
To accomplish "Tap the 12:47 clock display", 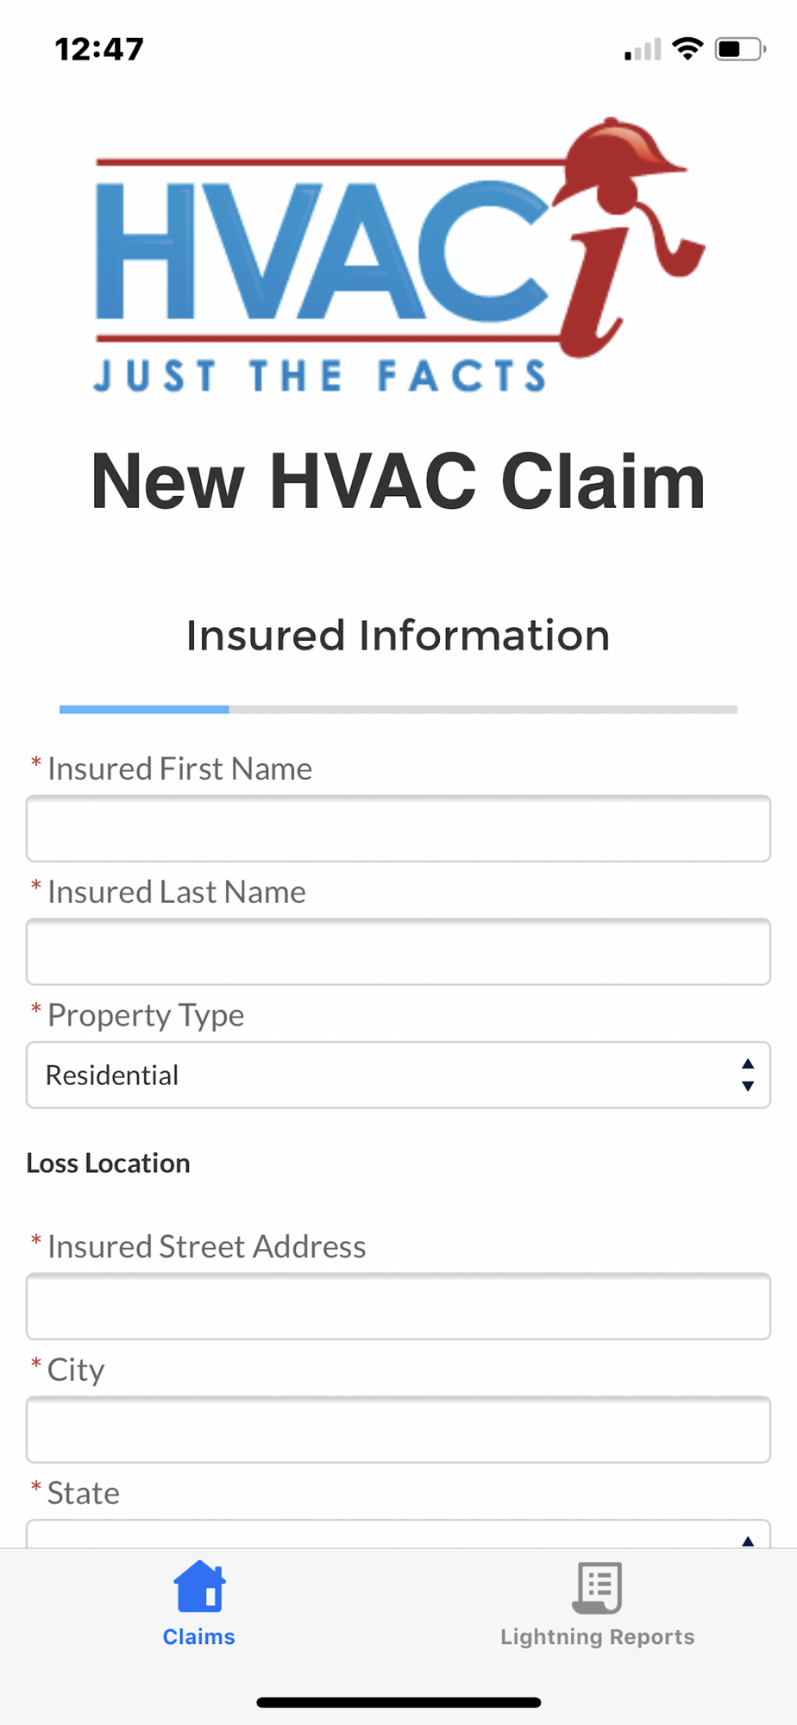I will (99, 49).
